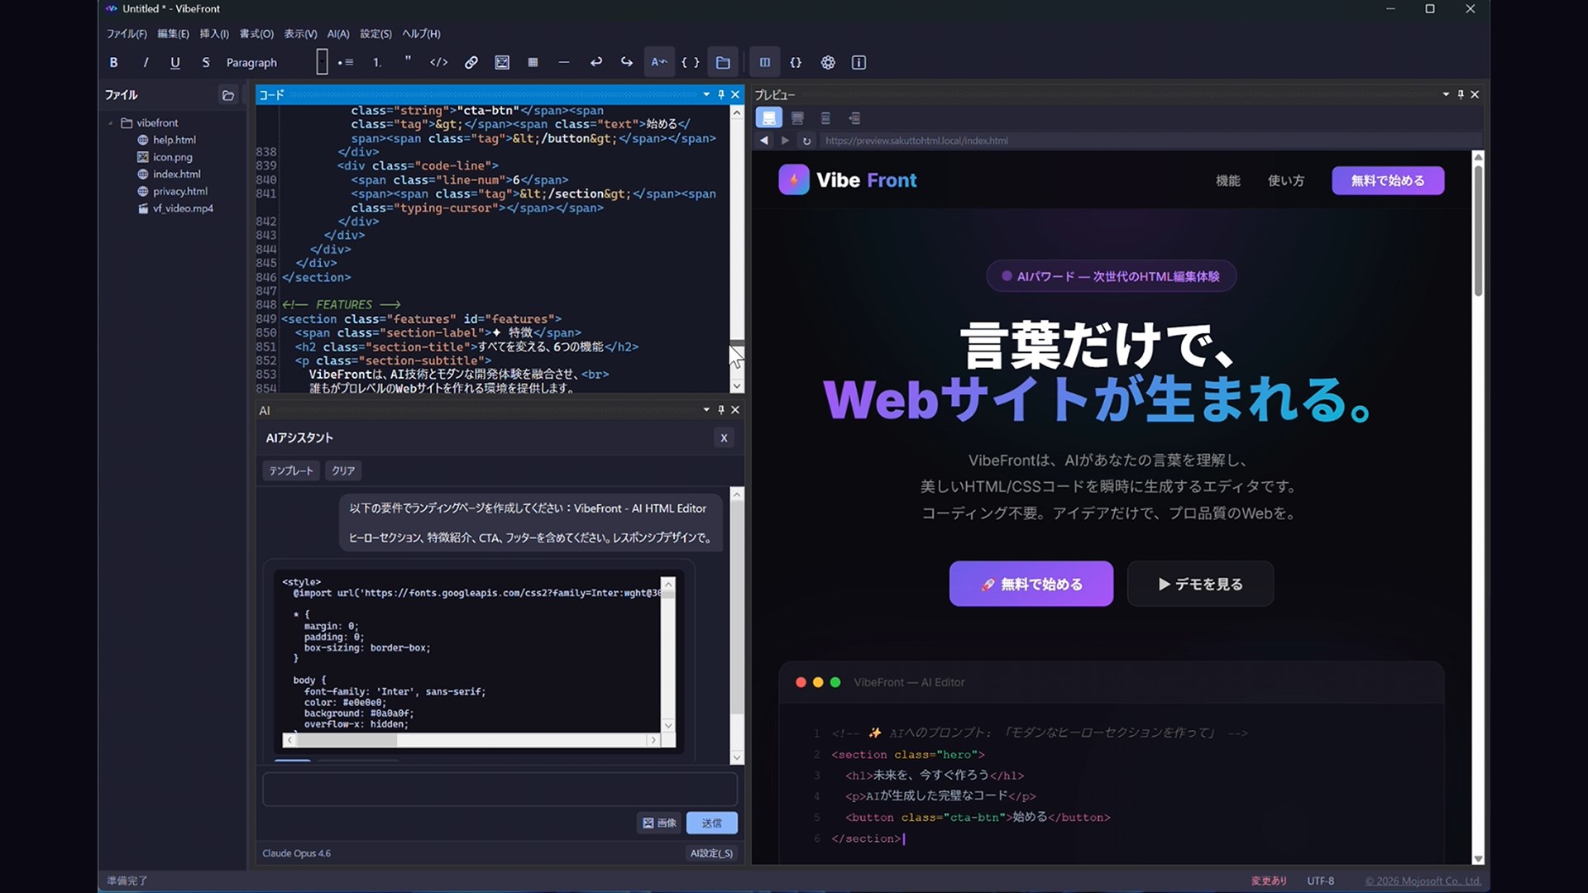Open folder in the ファイル panel

tap(228, 95)
